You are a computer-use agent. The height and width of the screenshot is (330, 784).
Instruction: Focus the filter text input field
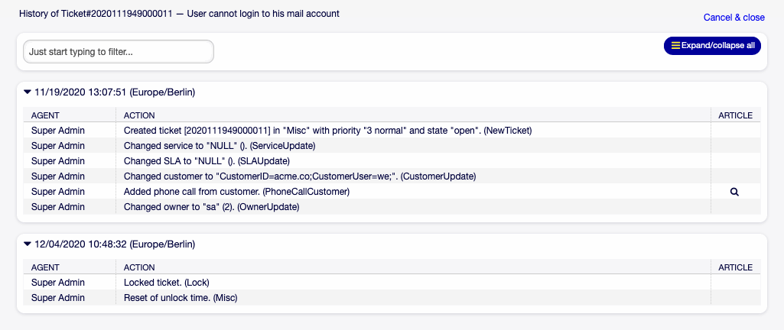(119, 52)
